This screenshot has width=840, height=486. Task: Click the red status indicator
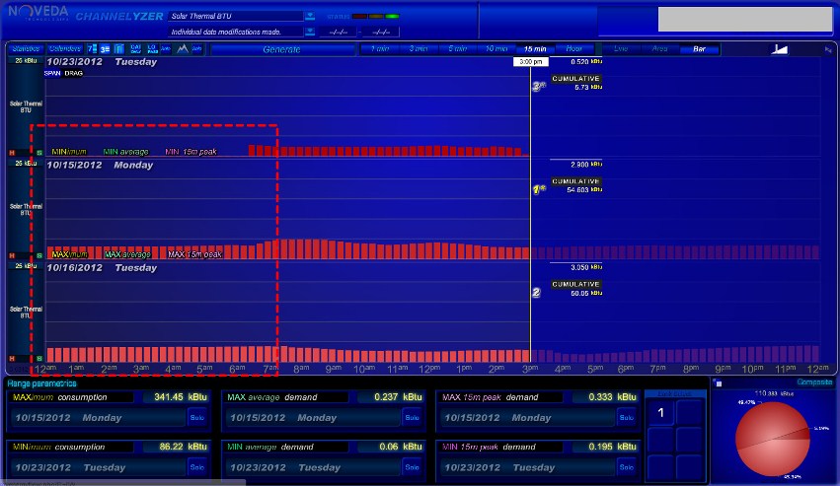(359, 16)
